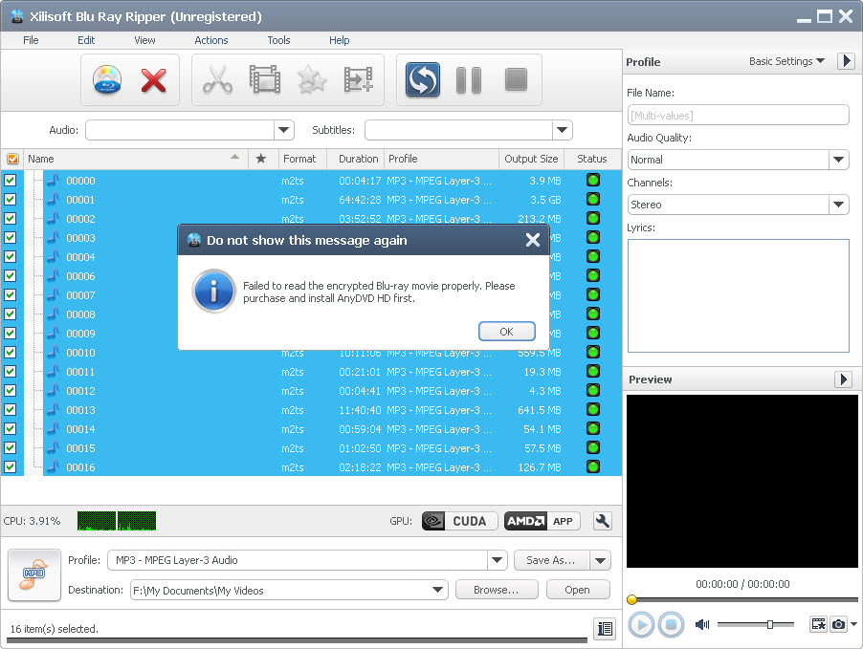This screenshot has width=863, height=649.
Task: Click the Add output profile film icon
Action: (x=358, y=79)
